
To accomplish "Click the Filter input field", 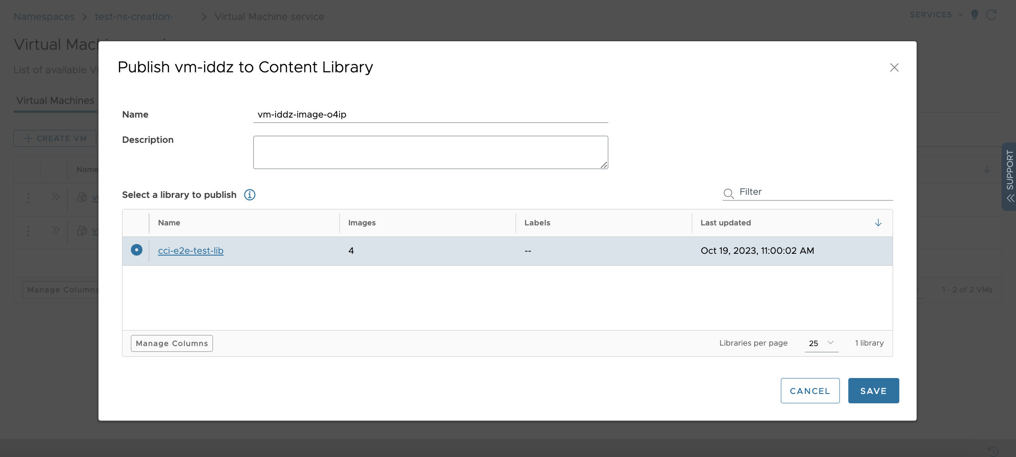I will point(815,192).
